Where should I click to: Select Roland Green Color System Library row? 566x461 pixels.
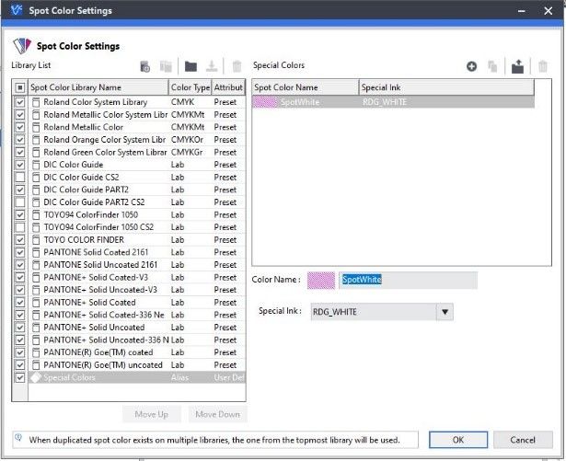pyautogui.click(x=137, y=153)
